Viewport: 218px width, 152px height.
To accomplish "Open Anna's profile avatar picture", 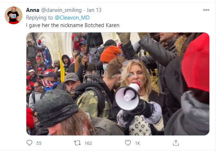I will pyautogui.click(x=13, y=15).
